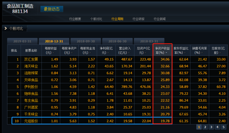The width and height of the screenshot is (229, 133).
Task: Go to page 1 of results
Action: [x=199, y=127]
